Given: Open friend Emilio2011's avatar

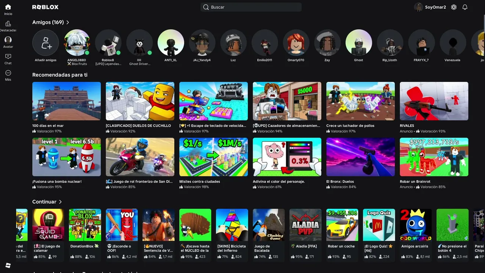Looking at the screenshot, I should pyautogui.click(x=265, y=42).
